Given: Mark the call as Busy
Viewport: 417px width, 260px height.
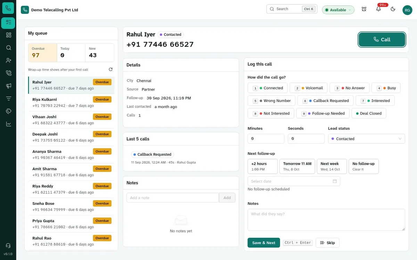Looking at the screenshot, I should (386, 88).
